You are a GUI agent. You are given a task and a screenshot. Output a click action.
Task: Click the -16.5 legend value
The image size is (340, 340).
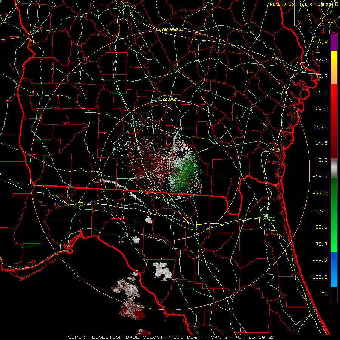320,177
